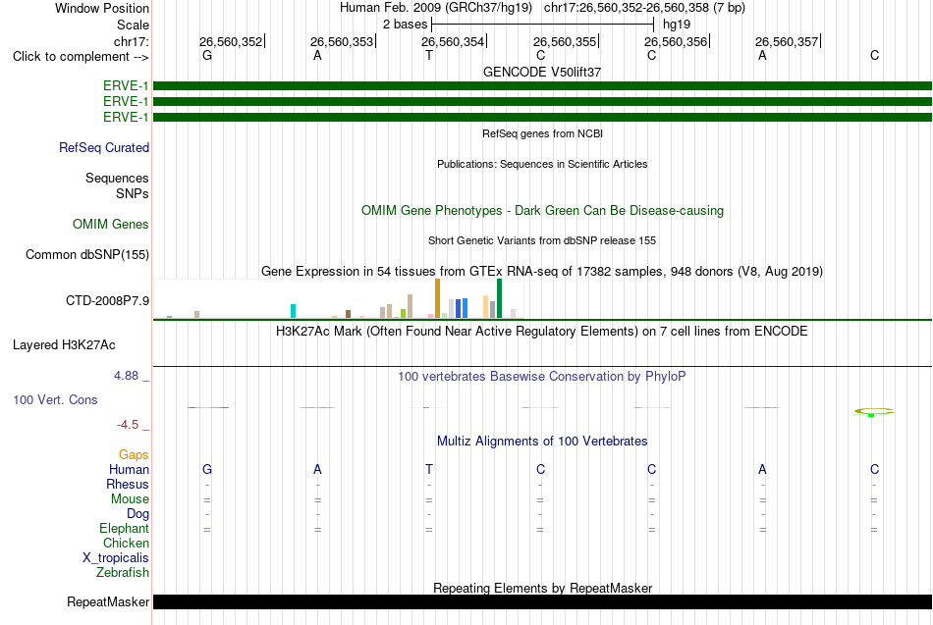Select the Elephant species label
933x625 pixels.
coord(125,528)
